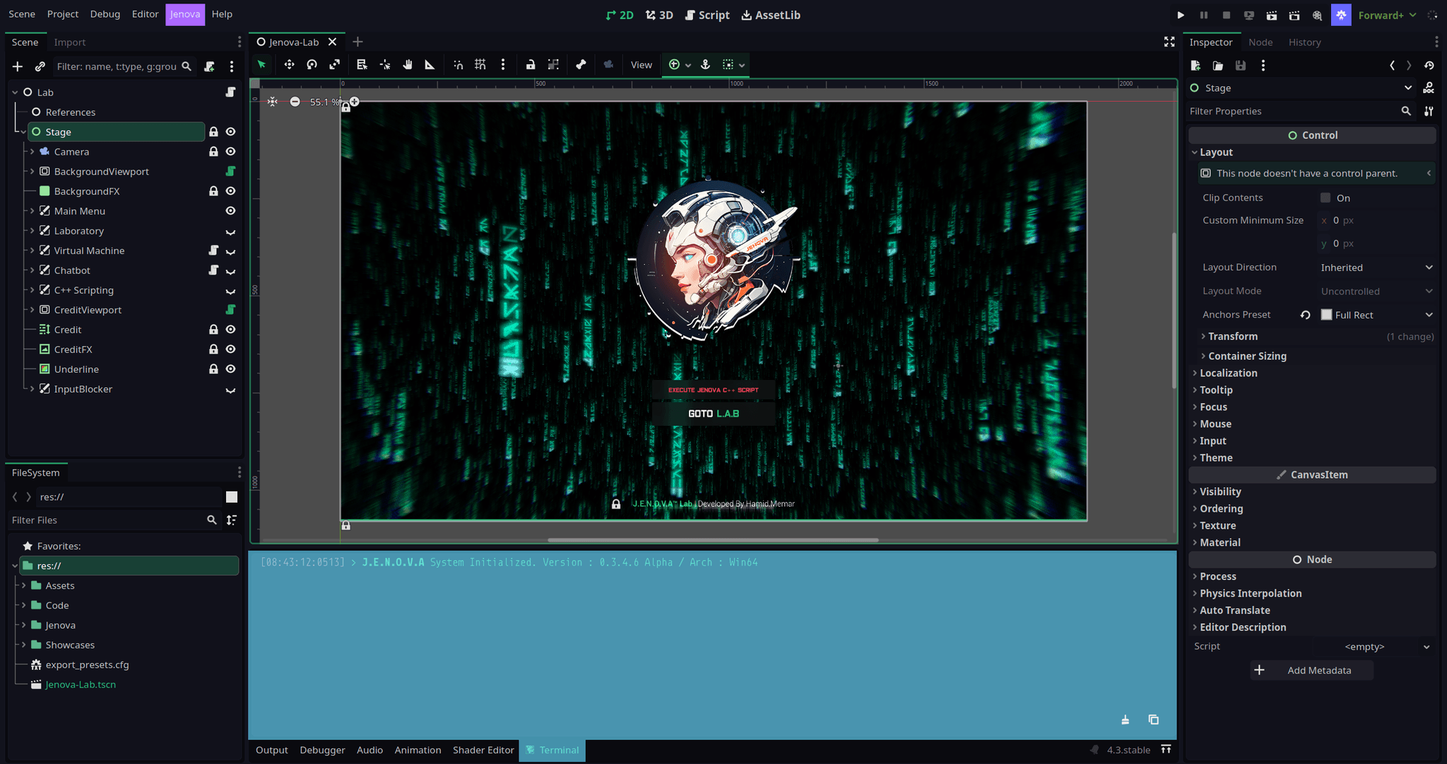Toggle distraction free mode icon

pos(1169,42)
